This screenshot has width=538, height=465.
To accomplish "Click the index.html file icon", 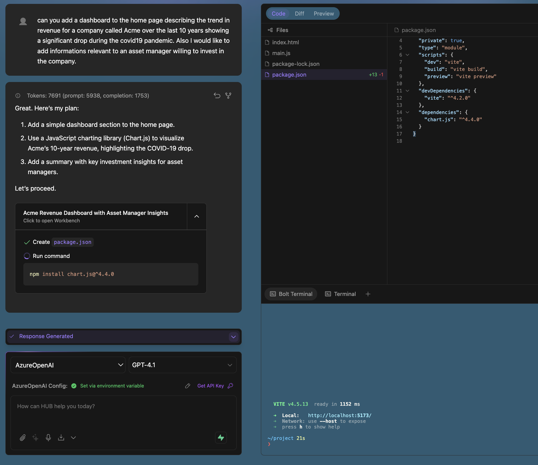I will (267, 42).
